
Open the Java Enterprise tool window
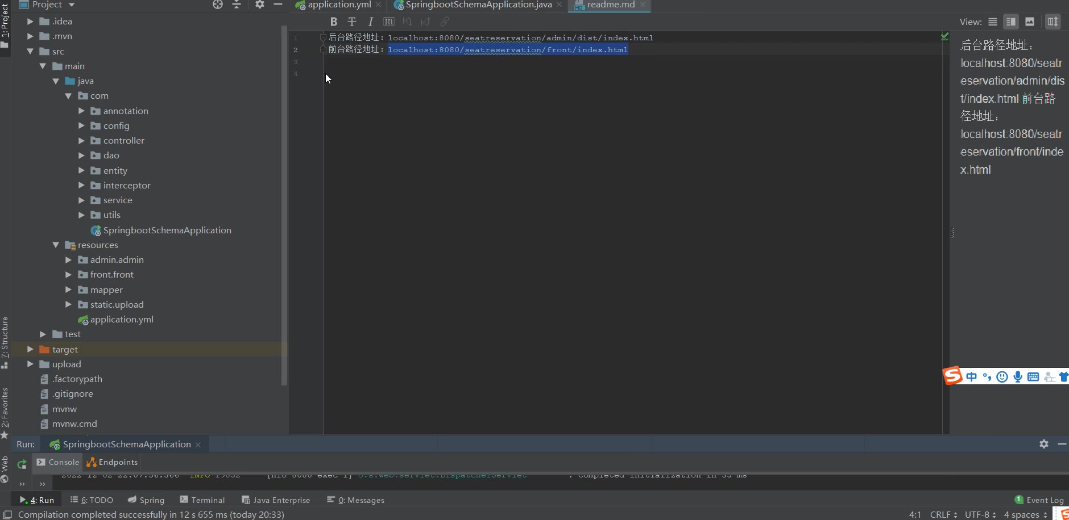[x=276, y=500]
